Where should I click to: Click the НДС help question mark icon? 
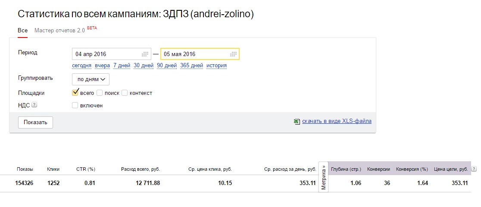click(34, 105)
